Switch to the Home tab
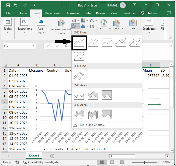 coord(23,13)
